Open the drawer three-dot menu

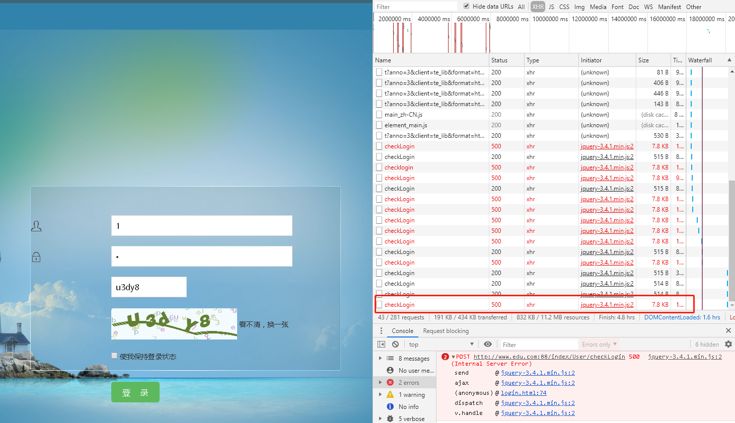381,330
